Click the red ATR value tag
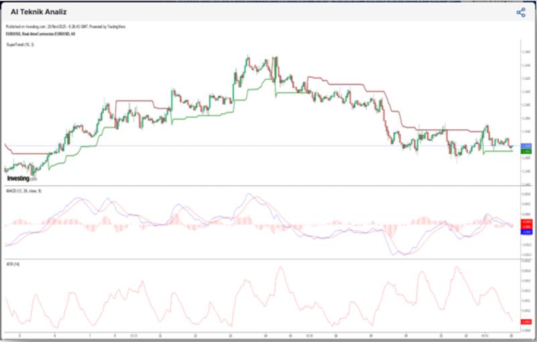Image resolution: width=537 pixels, height=342 pixels. coord(526,323)
